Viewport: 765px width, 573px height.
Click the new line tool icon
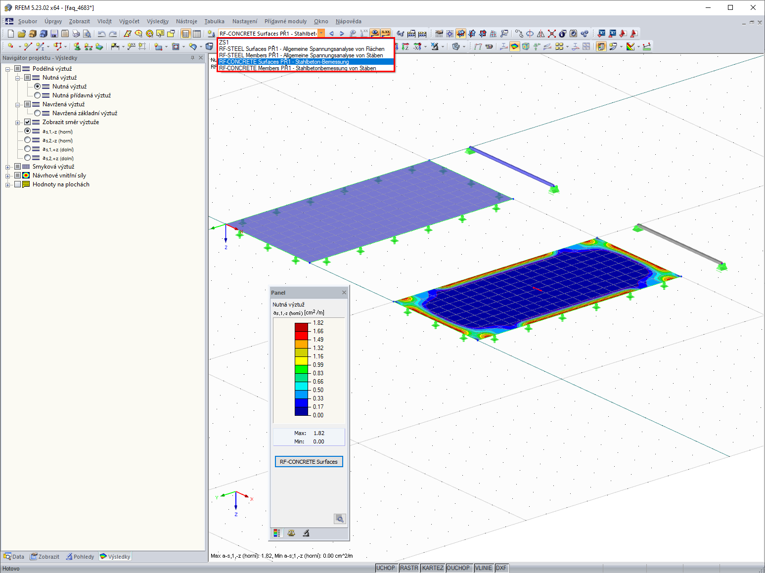tap(28, 46)
